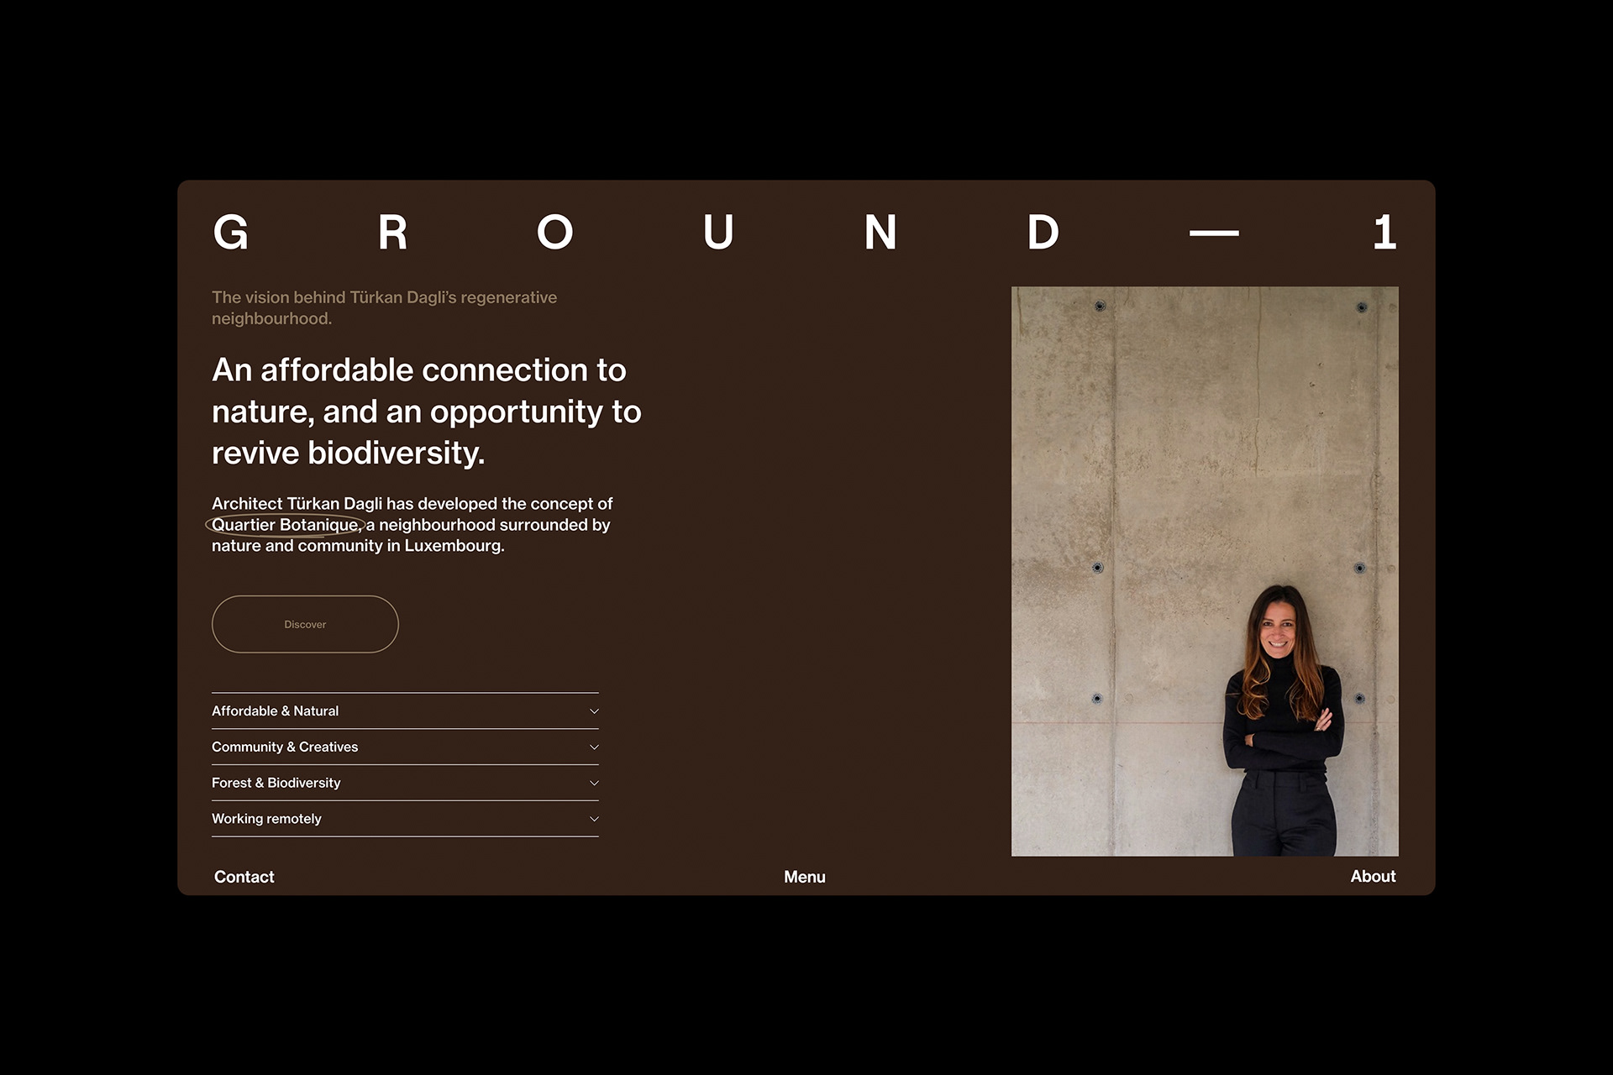
Task: Click the long dash in the logo
Action: (1214, 233)
